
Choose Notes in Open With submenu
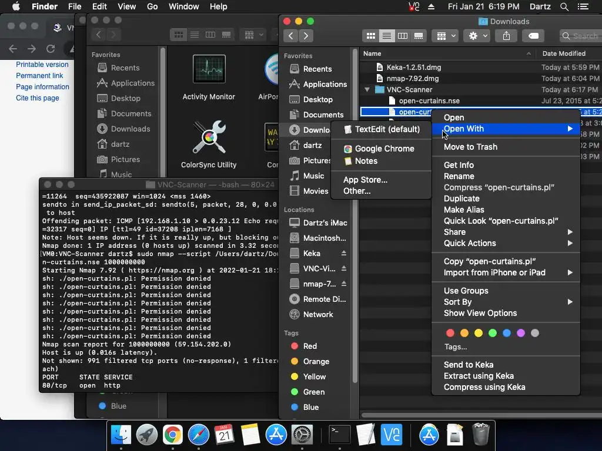pos(381,161)
